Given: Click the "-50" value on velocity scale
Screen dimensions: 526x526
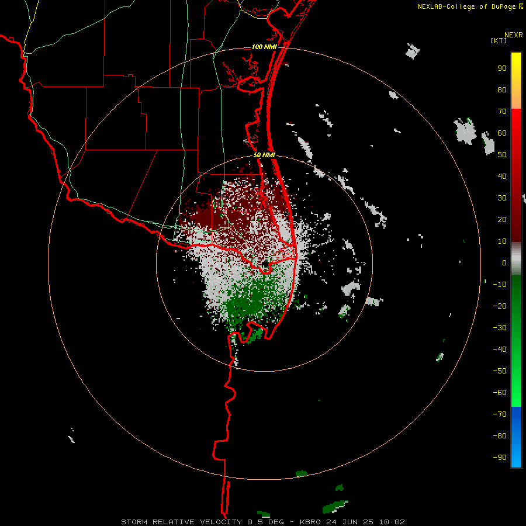Looking at the screenshot, I should tap(500, 371).
